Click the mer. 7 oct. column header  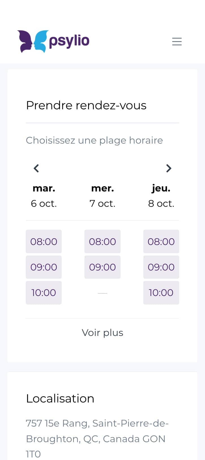(103, 196)
